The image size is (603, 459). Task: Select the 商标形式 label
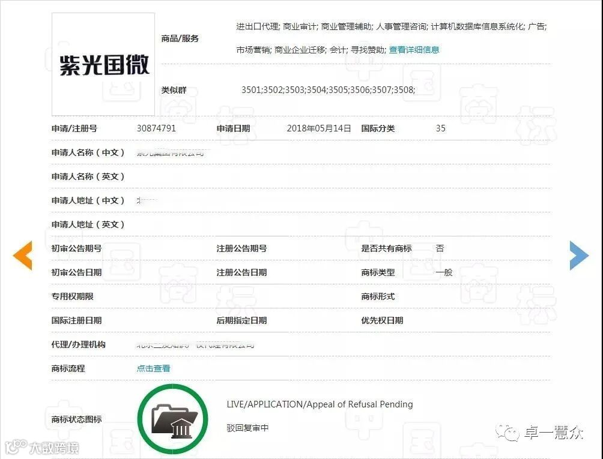(x=378, y=296)
